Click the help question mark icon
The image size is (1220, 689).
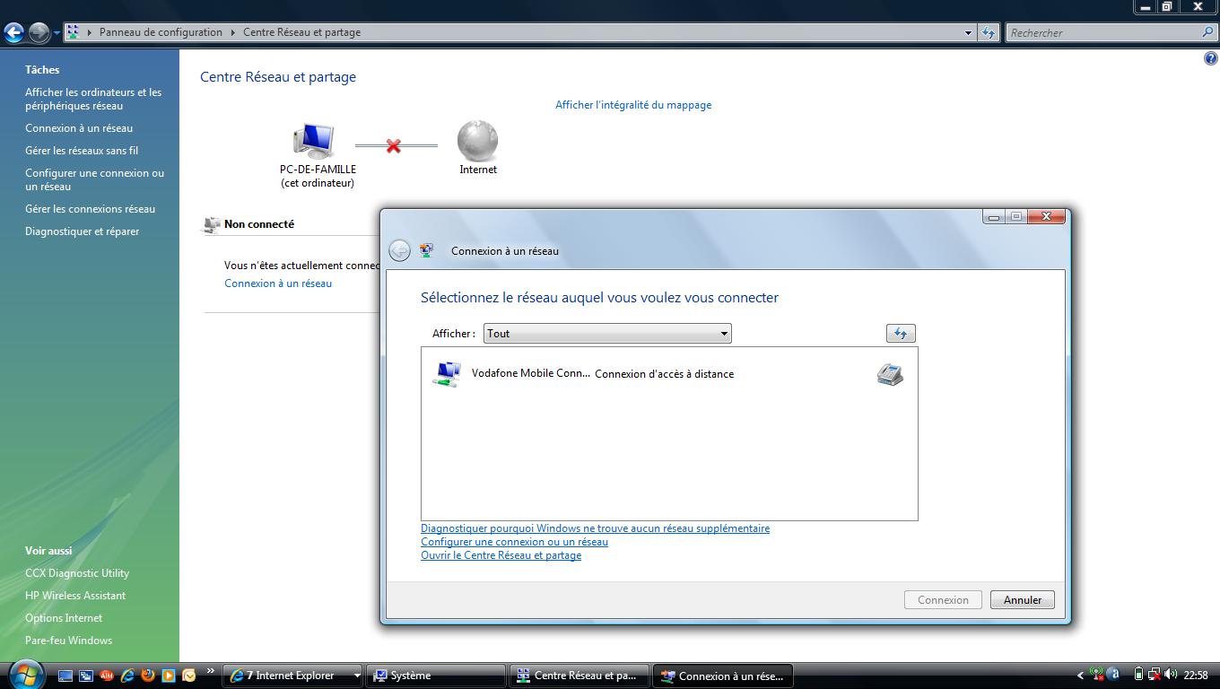point(1210,59)
